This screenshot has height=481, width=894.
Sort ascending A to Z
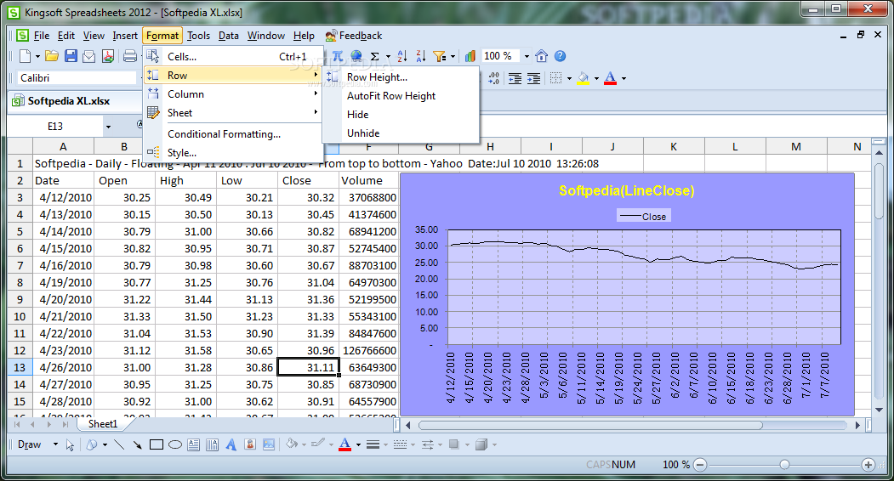402,56
